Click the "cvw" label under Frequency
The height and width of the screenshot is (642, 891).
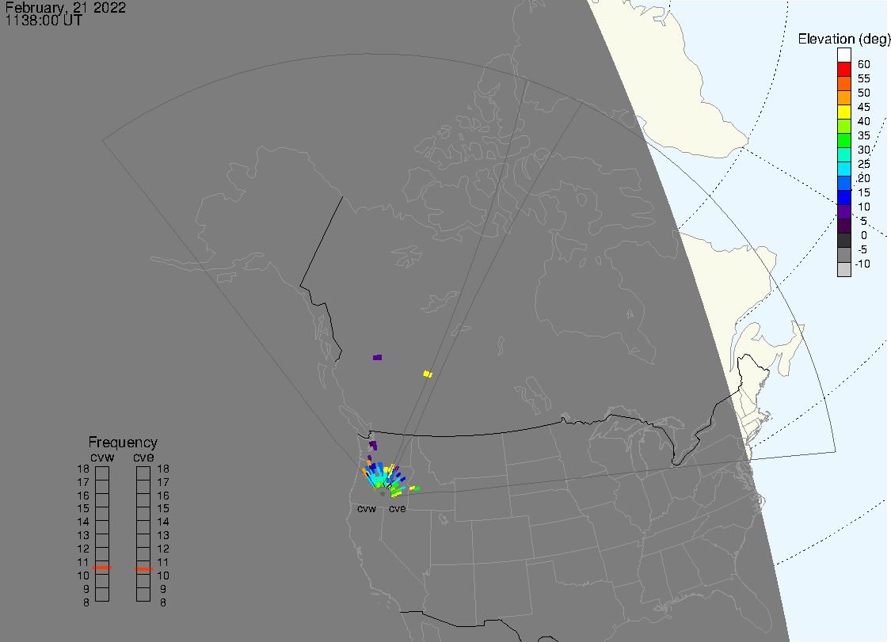pyautogui.click(x=102, y=458)
